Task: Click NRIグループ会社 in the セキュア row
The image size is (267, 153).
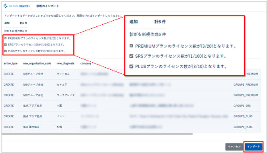Action: pos(33,84)
